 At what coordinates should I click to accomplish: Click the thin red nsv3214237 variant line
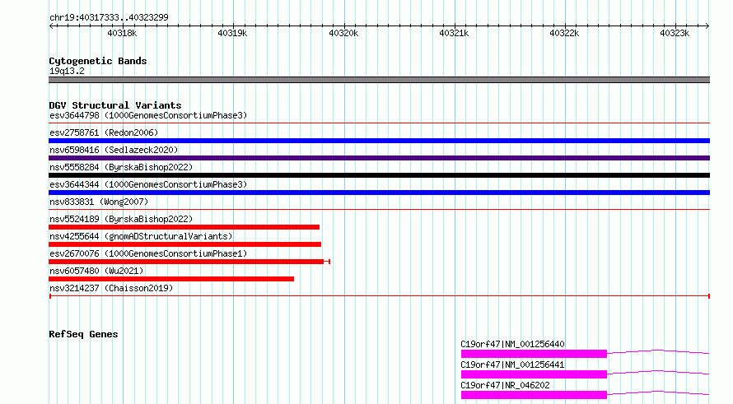(x=379, y=296)
